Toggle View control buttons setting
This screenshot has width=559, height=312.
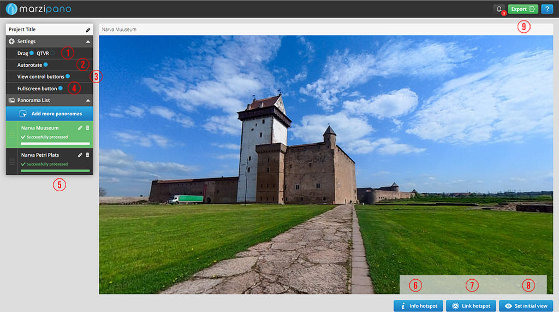pyautogui.click(x=68, y=76)
